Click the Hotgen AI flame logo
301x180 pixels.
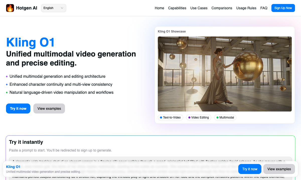(10, 8)
